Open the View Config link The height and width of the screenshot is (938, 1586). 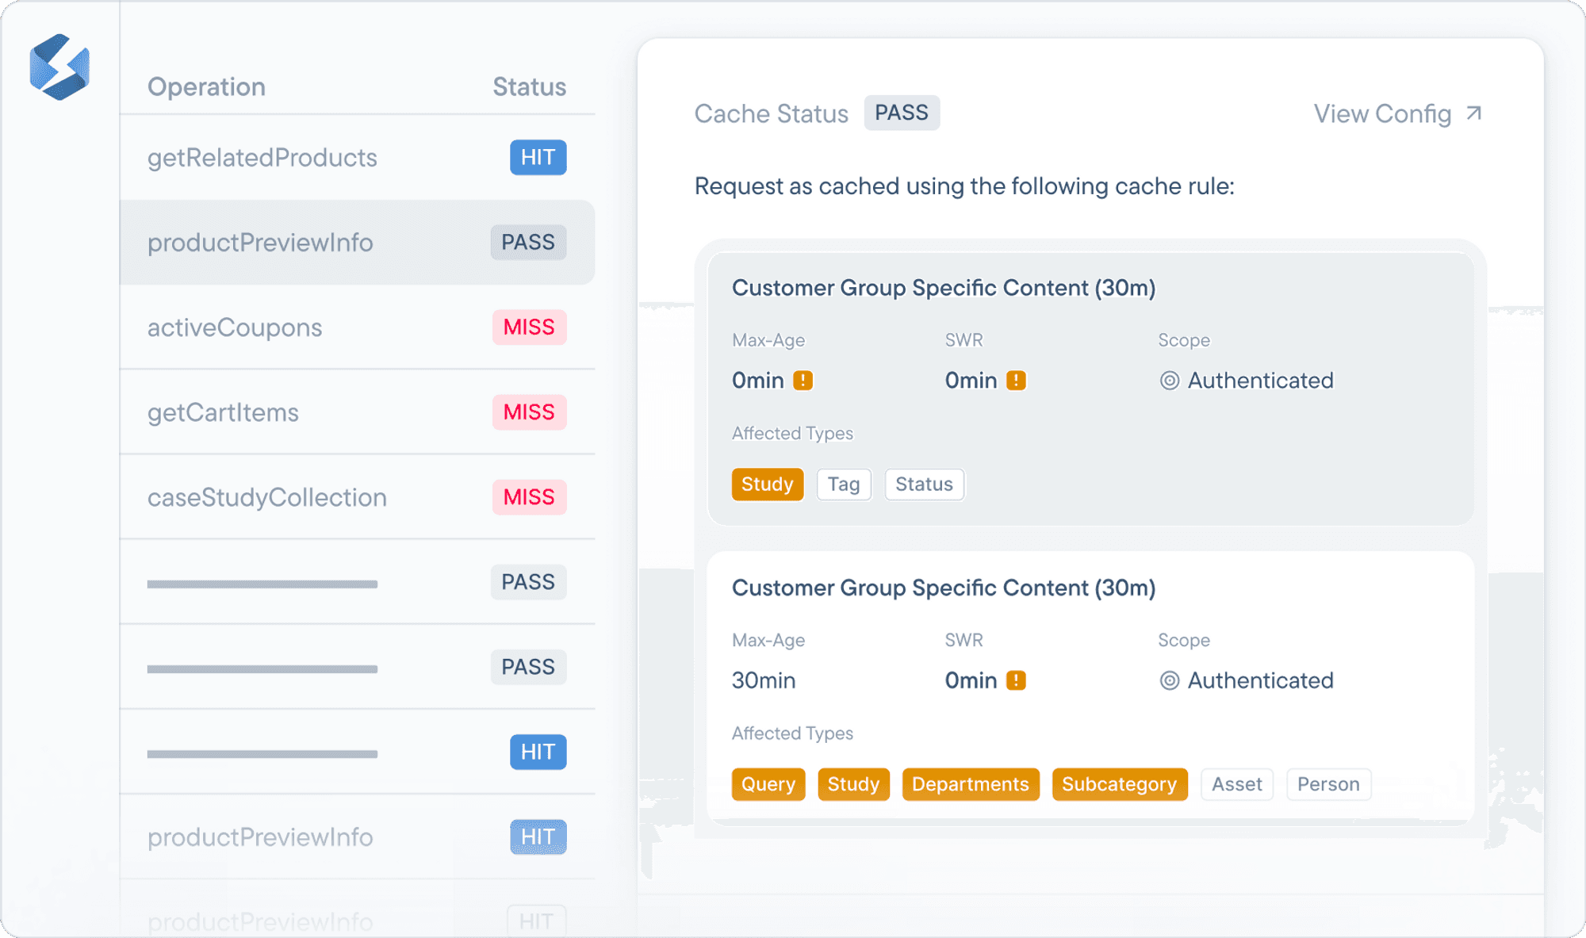point(1382,113)
